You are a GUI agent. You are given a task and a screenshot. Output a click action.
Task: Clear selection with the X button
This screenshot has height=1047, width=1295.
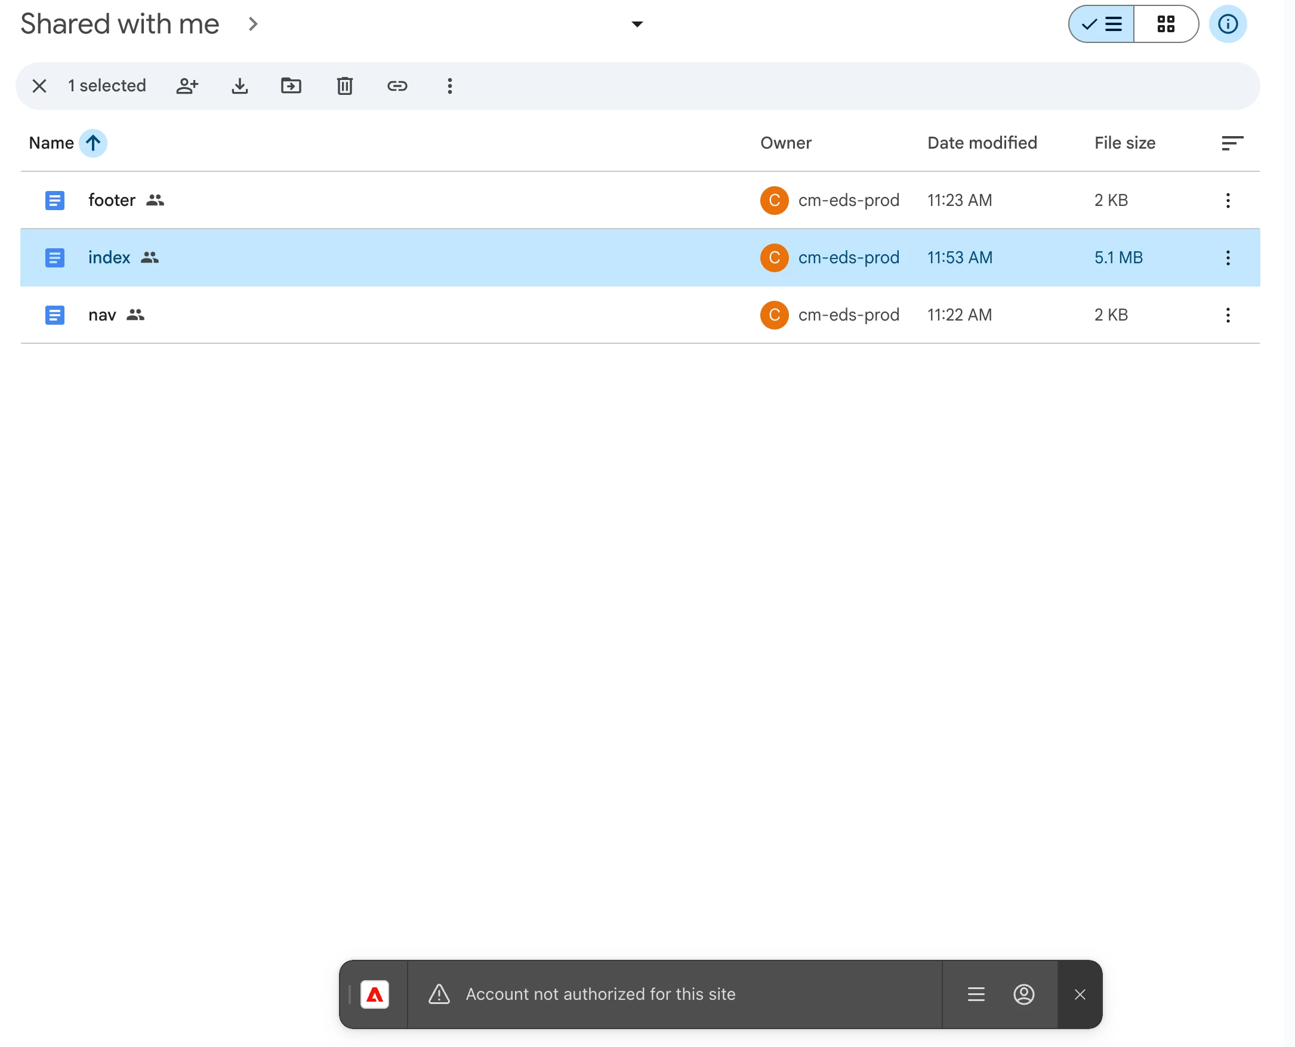point(39,86)
